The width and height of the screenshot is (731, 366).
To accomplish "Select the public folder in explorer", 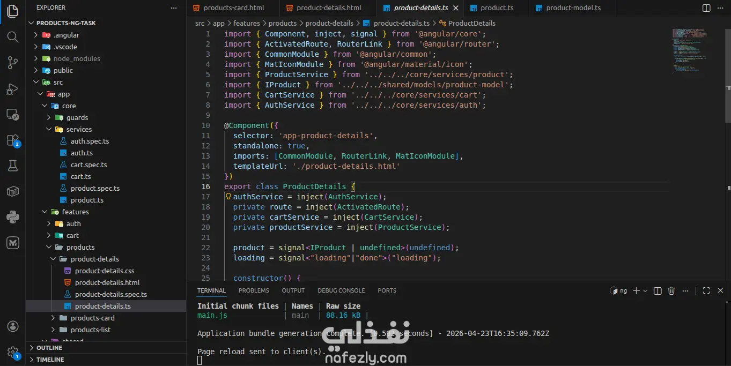I will click(x=107, y=70).
